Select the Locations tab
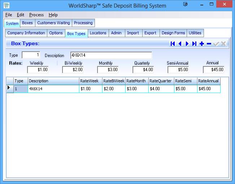This screenshot has height=184, width=235. 98,33
